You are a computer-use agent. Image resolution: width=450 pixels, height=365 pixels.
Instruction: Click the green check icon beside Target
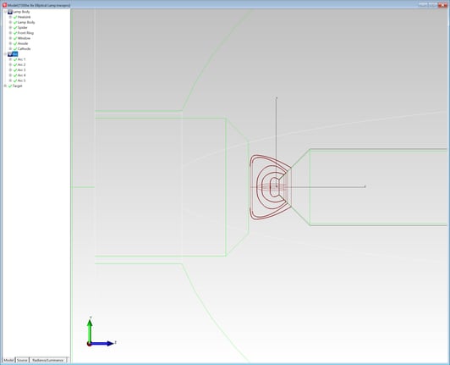pos(10,86)
